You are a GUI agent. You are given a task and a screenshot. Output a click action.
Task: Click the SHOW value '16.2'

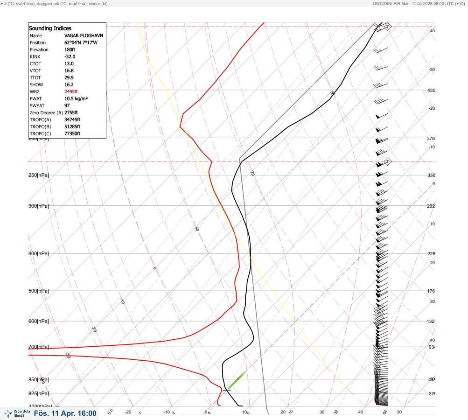(x=69, y=85)
